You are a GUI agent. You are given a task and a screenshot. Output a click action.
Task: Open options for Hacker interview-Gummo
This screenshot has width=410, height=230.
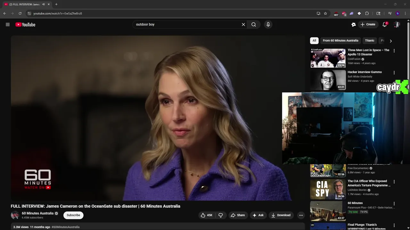tap(394, 73)
